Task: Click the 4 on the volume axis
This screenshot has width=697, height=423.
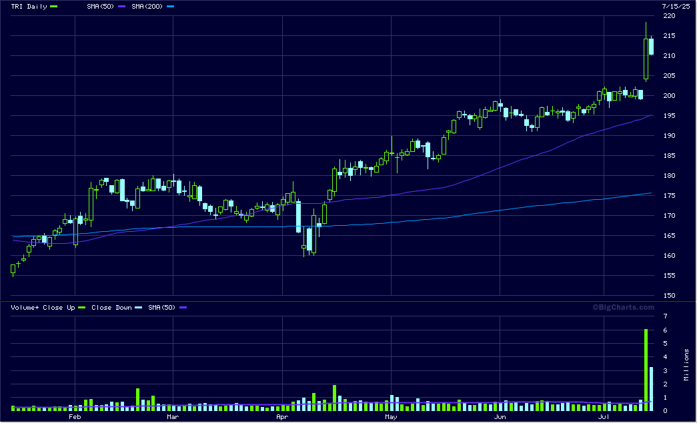Action: click(665, 357)
